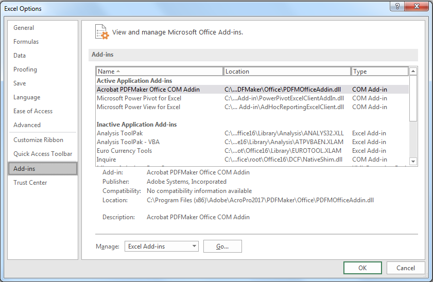433x282 pixels.
Task: Sort add-ins by Location column header
Action: click(x=287, y=72)
